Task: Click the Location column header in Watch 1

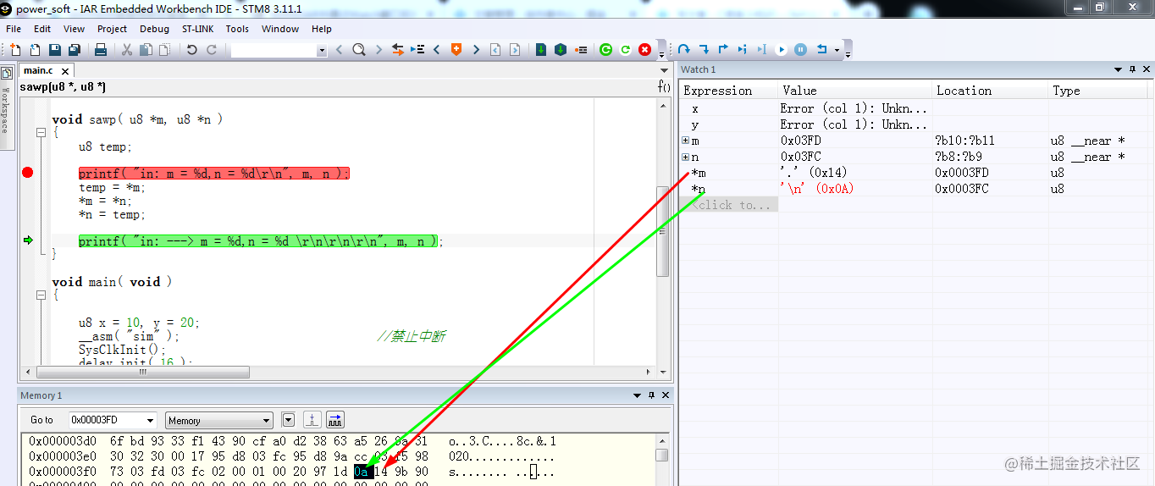Action: [990, 91]
